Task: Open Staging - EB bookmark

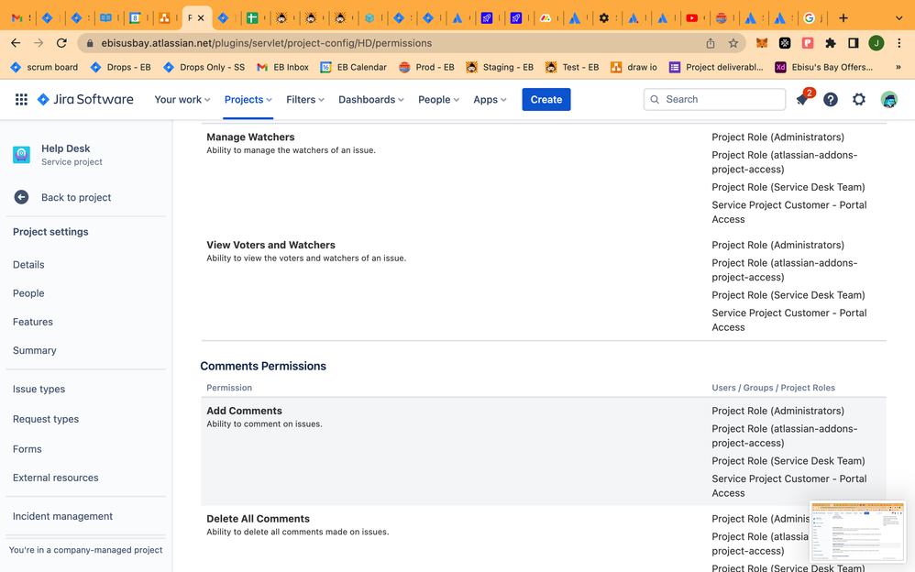Action: (x=500, y=67)
